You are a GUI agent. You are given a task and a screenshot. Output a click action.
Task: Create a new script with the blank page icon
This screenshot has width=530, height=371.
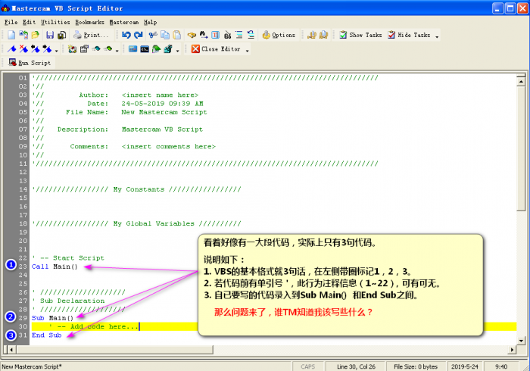pyautogui.click(x=11, y=35)
